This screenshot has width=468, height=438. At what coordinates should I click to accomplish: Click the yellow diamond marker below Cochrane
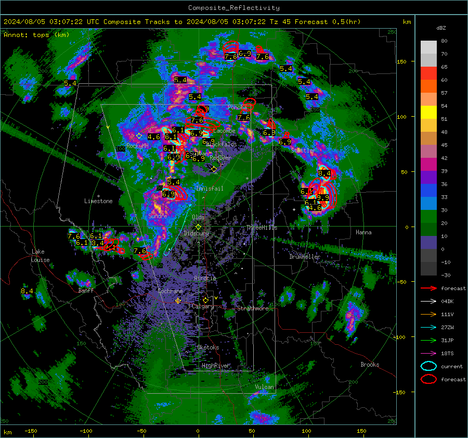click(178, 301)
